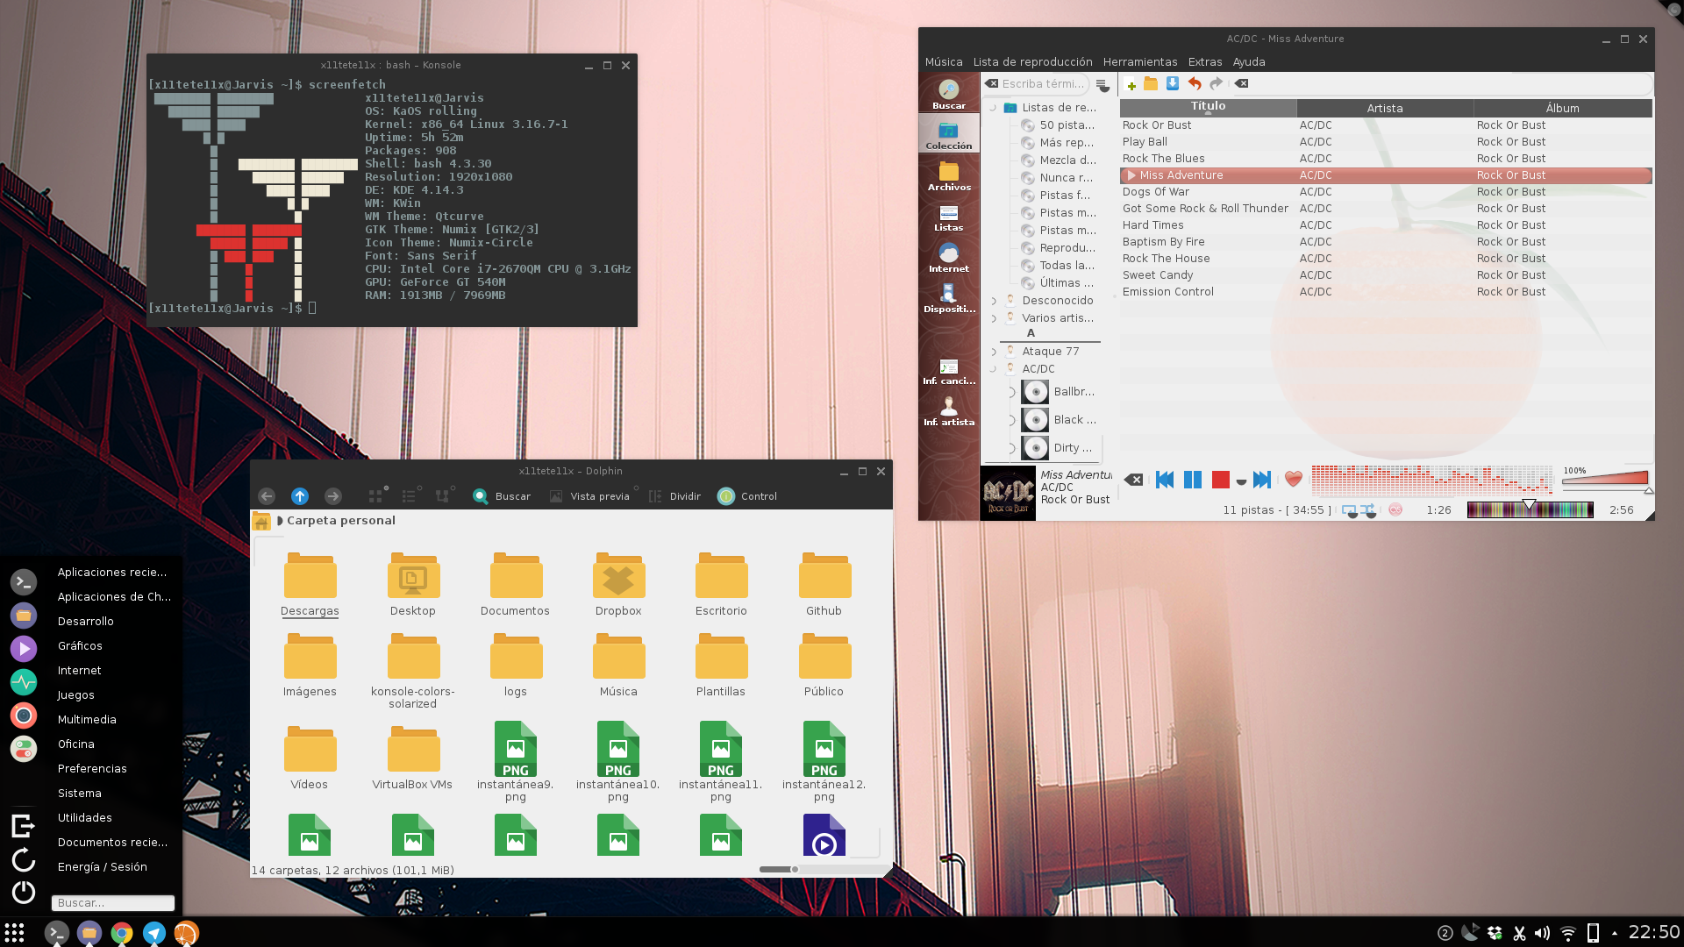Open the Herramientas menu

point(1140,62)
